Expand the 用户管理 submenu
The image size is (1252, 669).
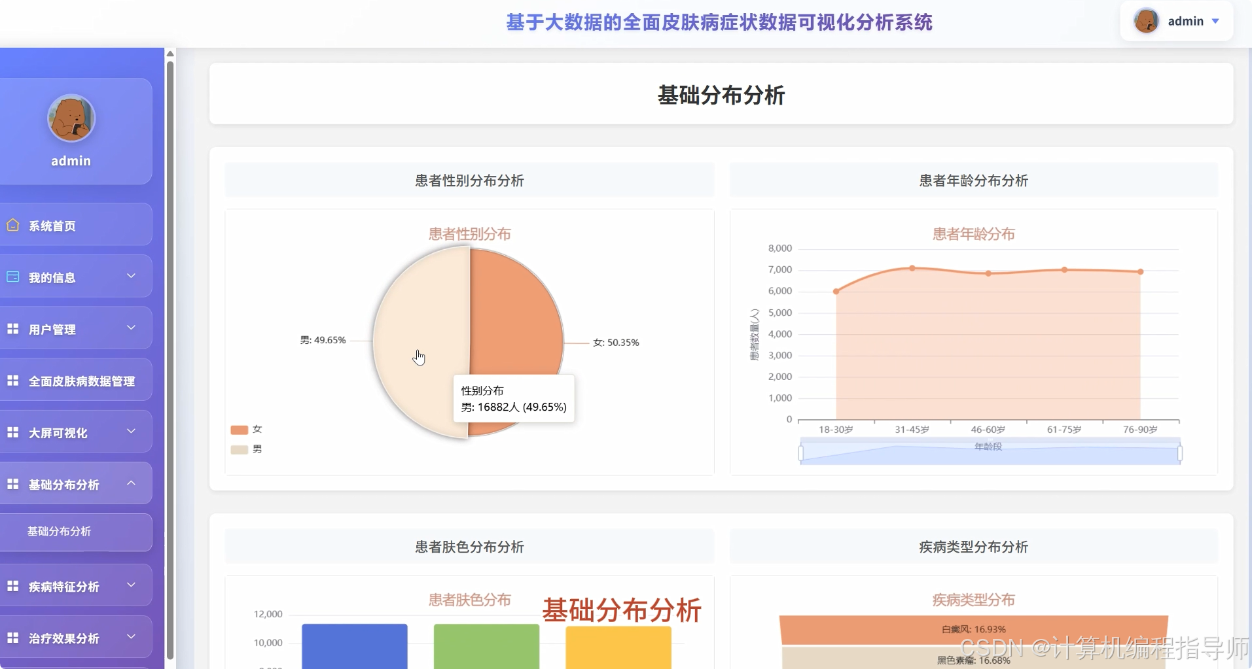[x=131, y=328]
